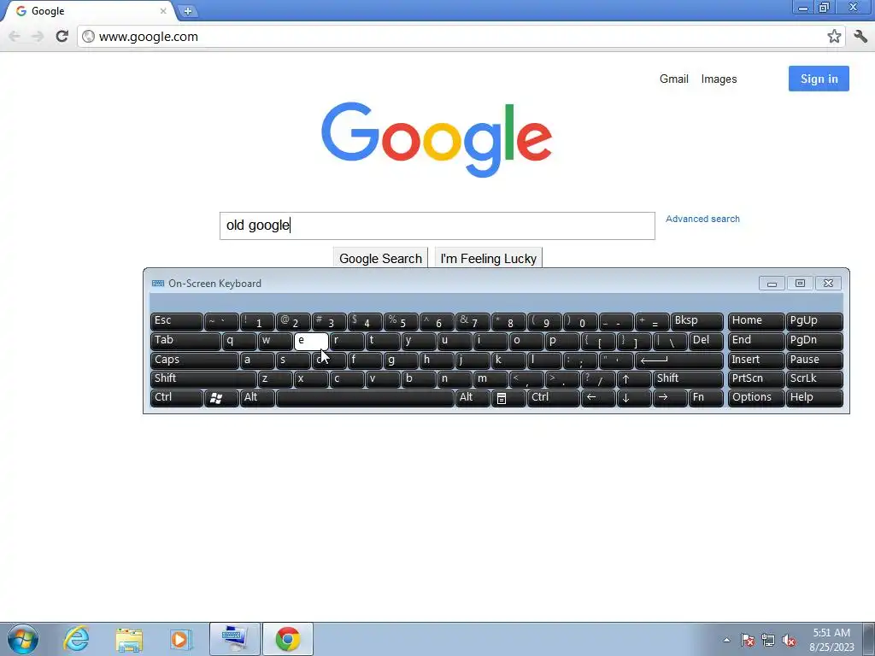Switch to On-Screen Keyboard taskbar item
The image size is (875, 656).
tap(234, 639)
